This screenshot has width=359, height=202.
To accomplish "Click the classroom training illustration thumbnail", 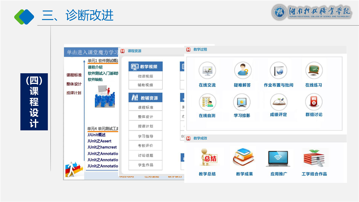I will point(105,96).
